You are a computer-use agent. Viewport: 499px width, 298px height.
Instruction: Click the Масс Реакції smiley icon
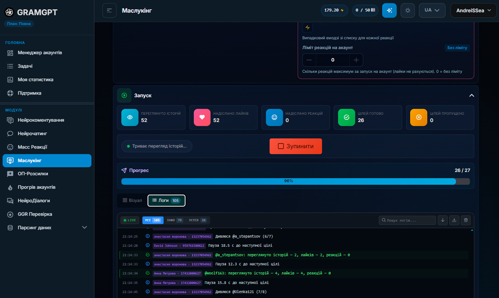click(10, 147)
